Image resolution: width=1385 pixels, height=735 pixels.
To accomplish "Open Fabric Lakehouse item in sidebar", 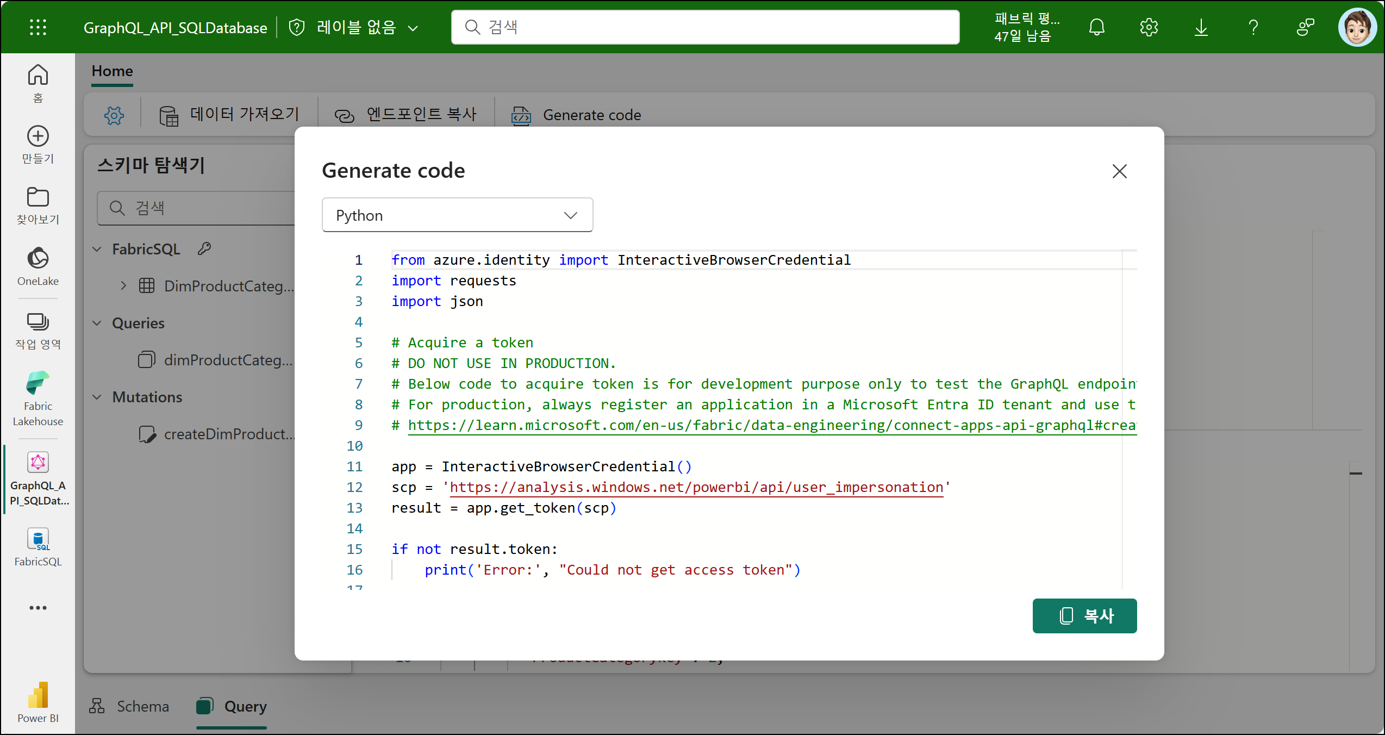I will coord(38,398).
